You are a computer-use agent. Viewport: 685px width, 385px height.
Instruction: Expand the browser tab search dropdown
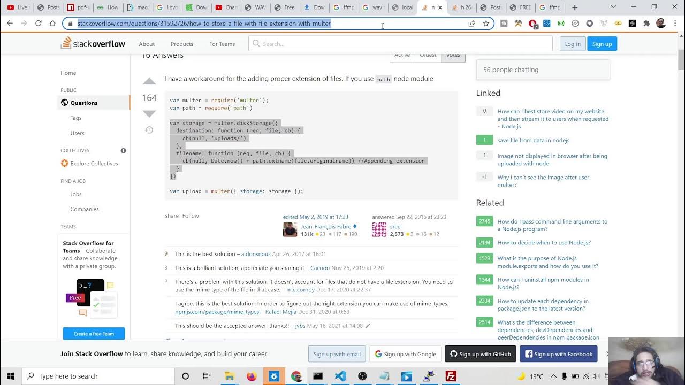click(x=613, y=7)
